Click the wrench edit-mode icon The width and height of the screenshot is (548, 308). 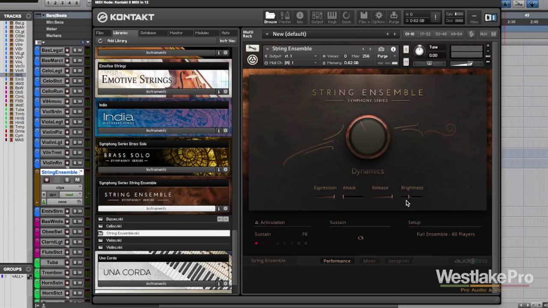point(253,48)
